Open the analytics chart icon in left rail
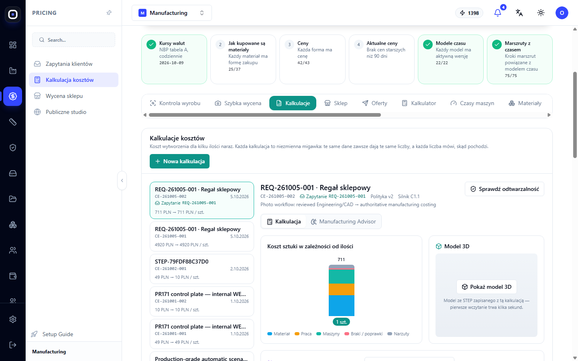Screen dimensions: 578x361 [x=13, y=71]
